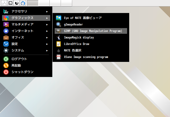Select the active darker workspace box

[x=33, y=3]
